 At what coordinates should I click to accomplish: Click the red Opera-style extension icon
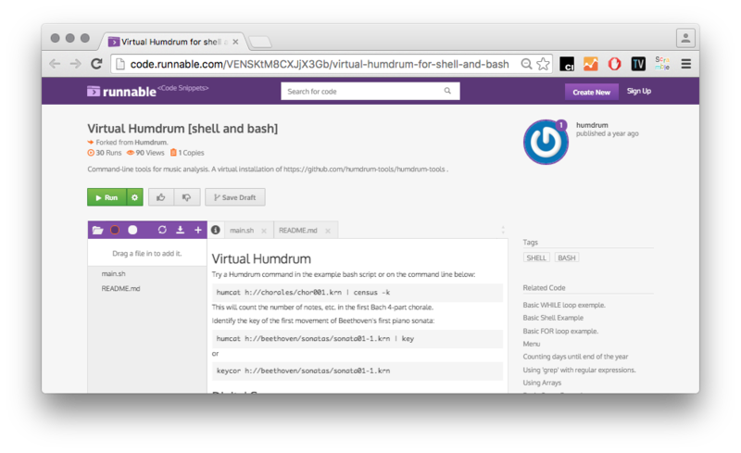click(614, 64)
